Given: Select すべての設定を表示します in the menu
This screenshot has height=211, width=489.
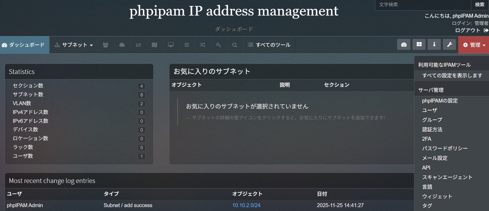Looking at the screenshot, I should coord(452,76).
